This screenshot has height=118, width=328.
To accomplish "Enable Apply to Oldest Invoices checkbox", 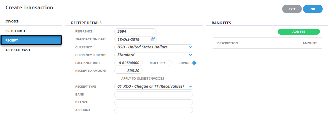I will pyautogui.click(x=117, y=79).
